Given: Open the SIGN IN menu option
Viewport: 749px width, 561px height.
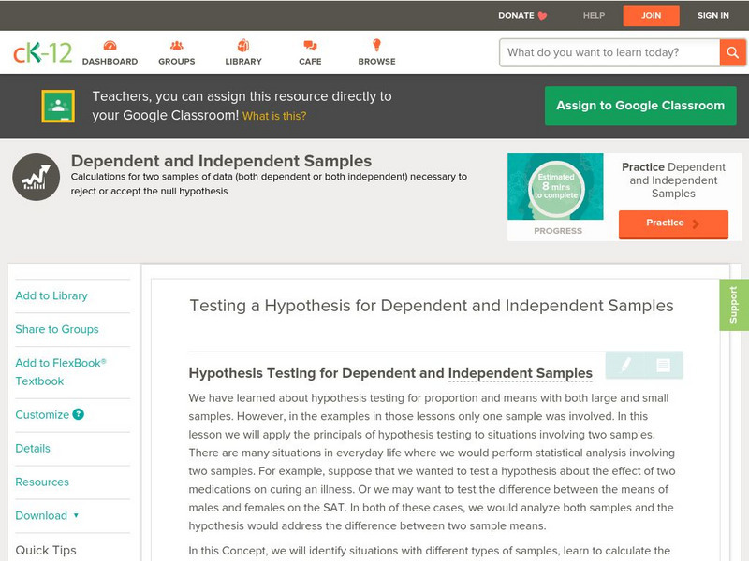Looking at the screenshot, I should [x=712, y=15].
